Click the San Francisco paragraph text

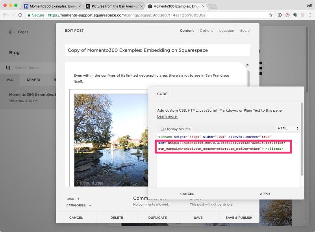coord(151,78)
